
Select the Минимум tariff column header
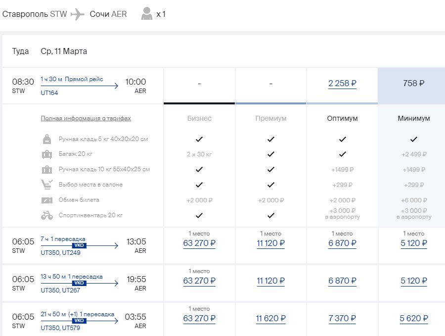(x=413, y=118)
